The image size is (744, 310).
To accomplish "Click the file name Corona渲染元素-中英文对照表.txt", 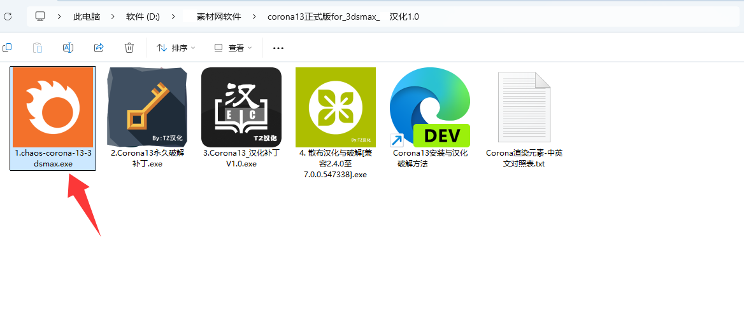I will 524,159.
